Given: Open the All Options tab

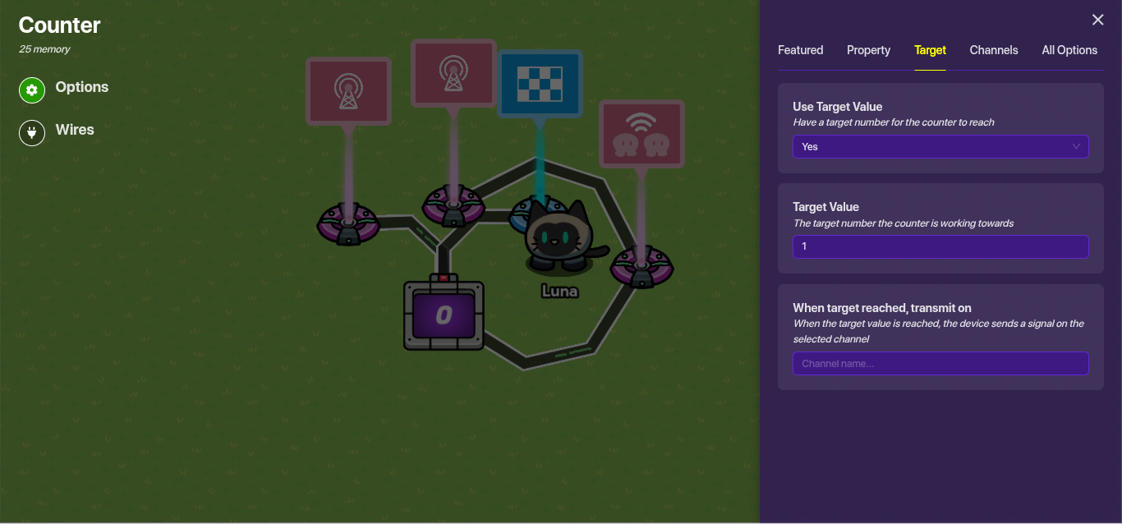Looking at the screenshot, I should click(x=1069, y=50).
